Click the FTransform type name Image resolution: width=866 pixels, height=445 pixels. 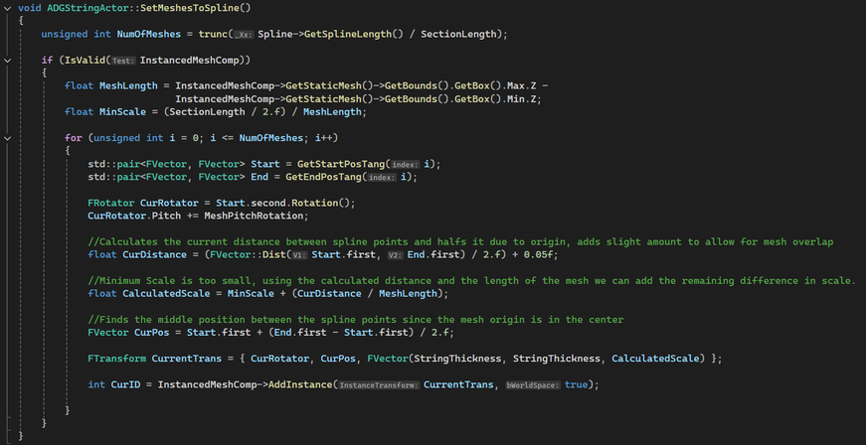click(116, 359)
